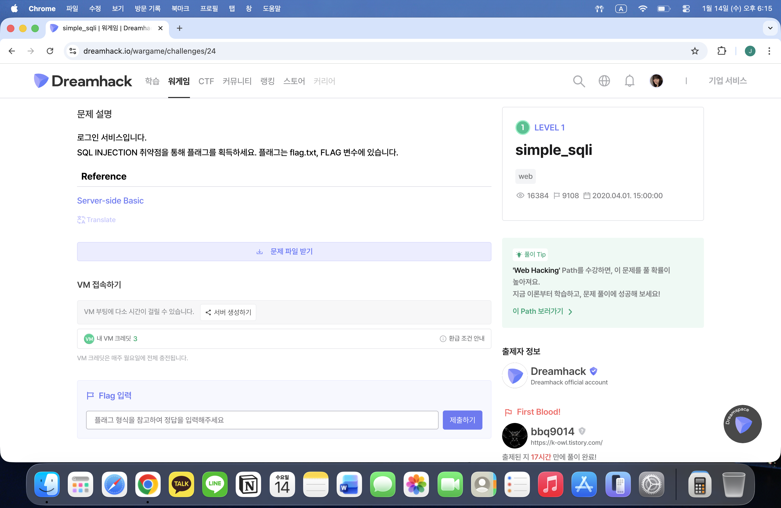The width and height of the screenshot is (781, 508).
Task: Click the globe language icon
Action: 604,81
